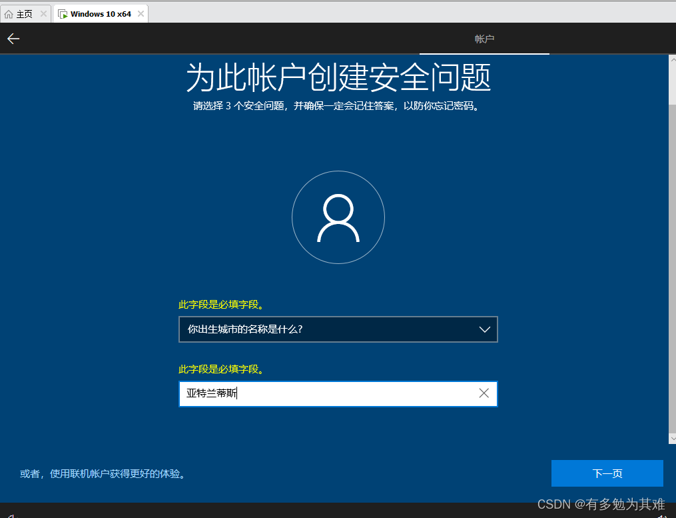Image resolution: width=676 pixels, height=518 pixels.
Task: Click the required-field warning above the answer field
Action: [221, 369]
